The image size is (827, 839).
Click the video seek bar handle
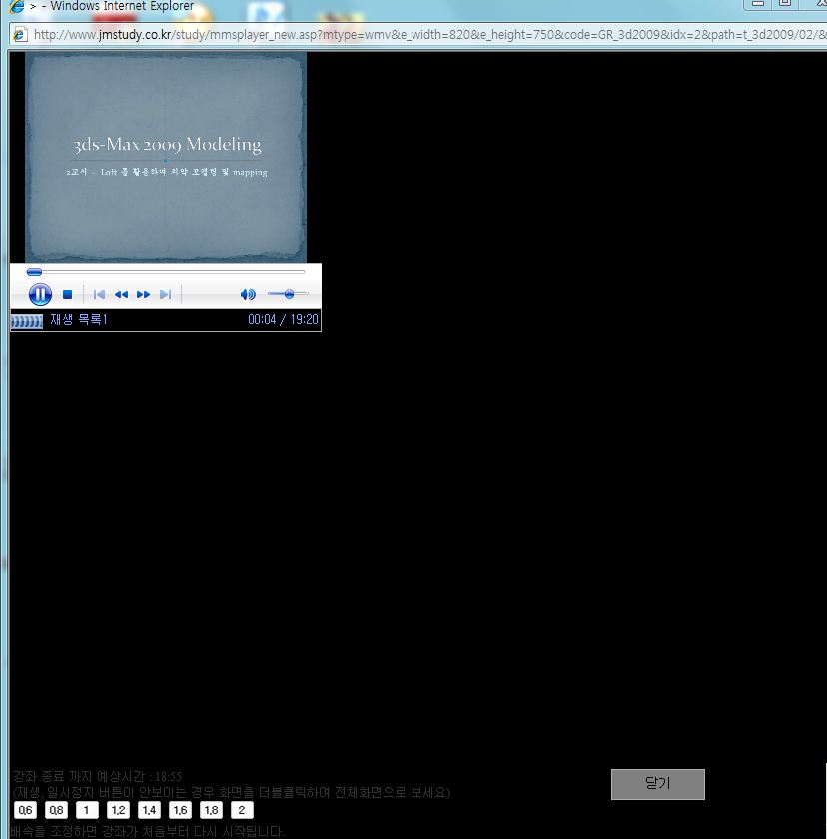(x=34, y=272)
